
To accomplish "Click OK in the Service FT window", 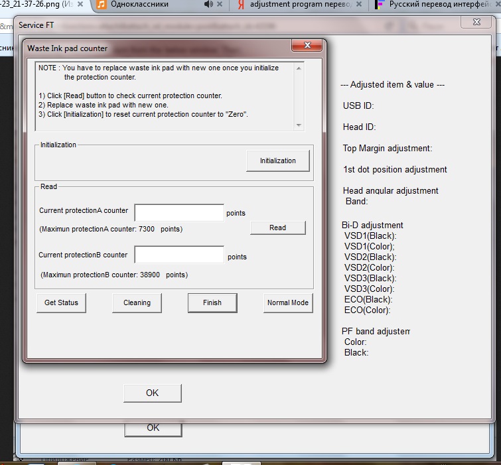I will (153, 393).
